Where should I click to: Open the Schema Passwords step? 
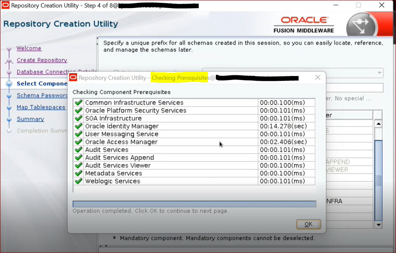(42, 95)
